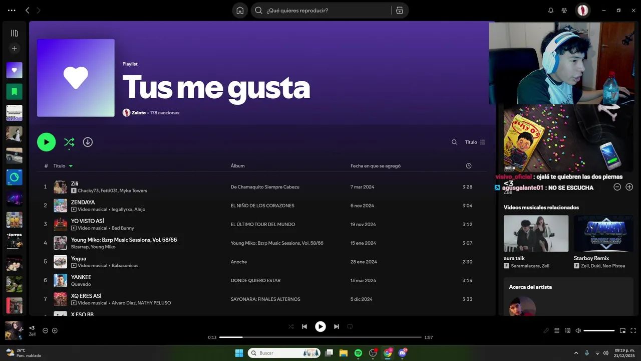This screenshot has width=641, height=361.
Task: Sort by Fecha en que se agregó
Action: pyautogui.click(x=376, y=166)
